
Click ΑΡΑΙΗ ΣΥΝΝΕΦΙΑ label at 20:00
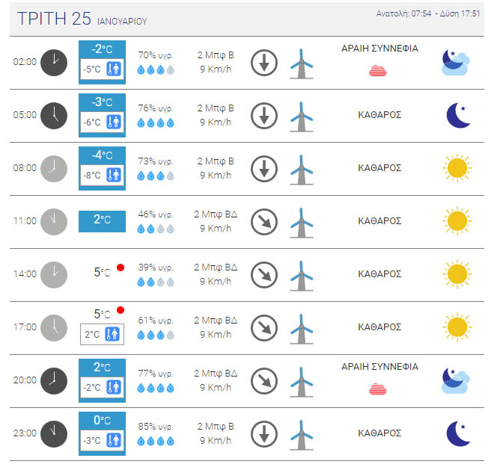click(379, 367)
